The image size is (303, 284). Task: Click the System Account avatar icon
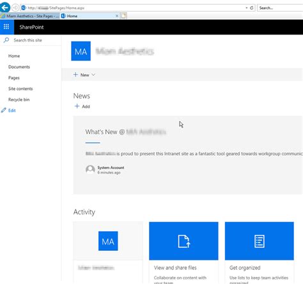coord(90,170)
